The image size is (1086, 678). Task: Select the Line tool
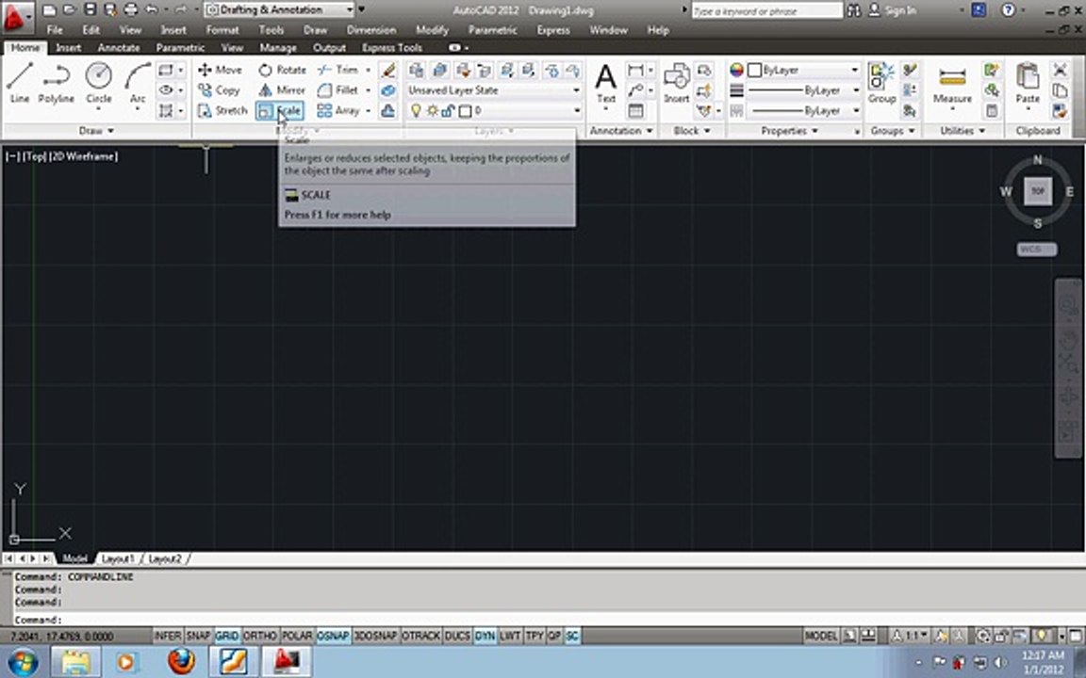click(20, 83)
